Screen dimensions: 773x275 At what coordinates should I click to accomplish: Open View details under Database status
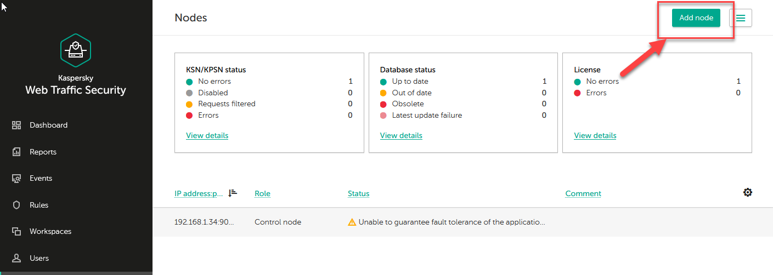pos(401,135)
